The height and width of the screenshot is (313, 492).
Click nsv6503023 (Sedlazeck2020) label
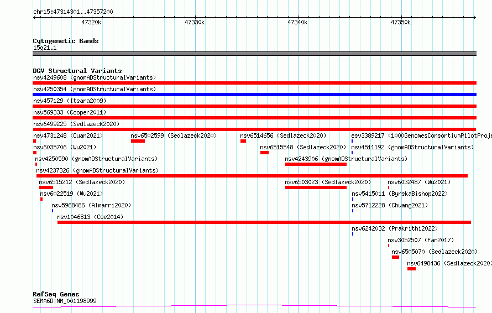328,182
